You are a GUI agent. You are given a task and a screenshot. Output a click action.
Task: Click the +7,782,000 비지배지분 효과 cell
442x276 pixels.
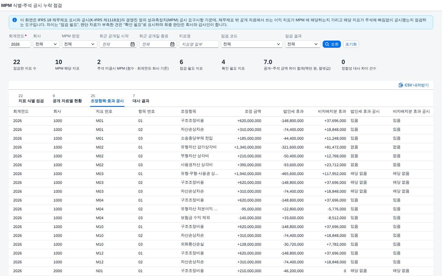336,244
